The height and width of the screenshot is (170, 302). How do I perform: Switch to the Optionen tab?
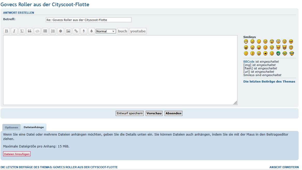pyautogui.click(x=12, y=128)
